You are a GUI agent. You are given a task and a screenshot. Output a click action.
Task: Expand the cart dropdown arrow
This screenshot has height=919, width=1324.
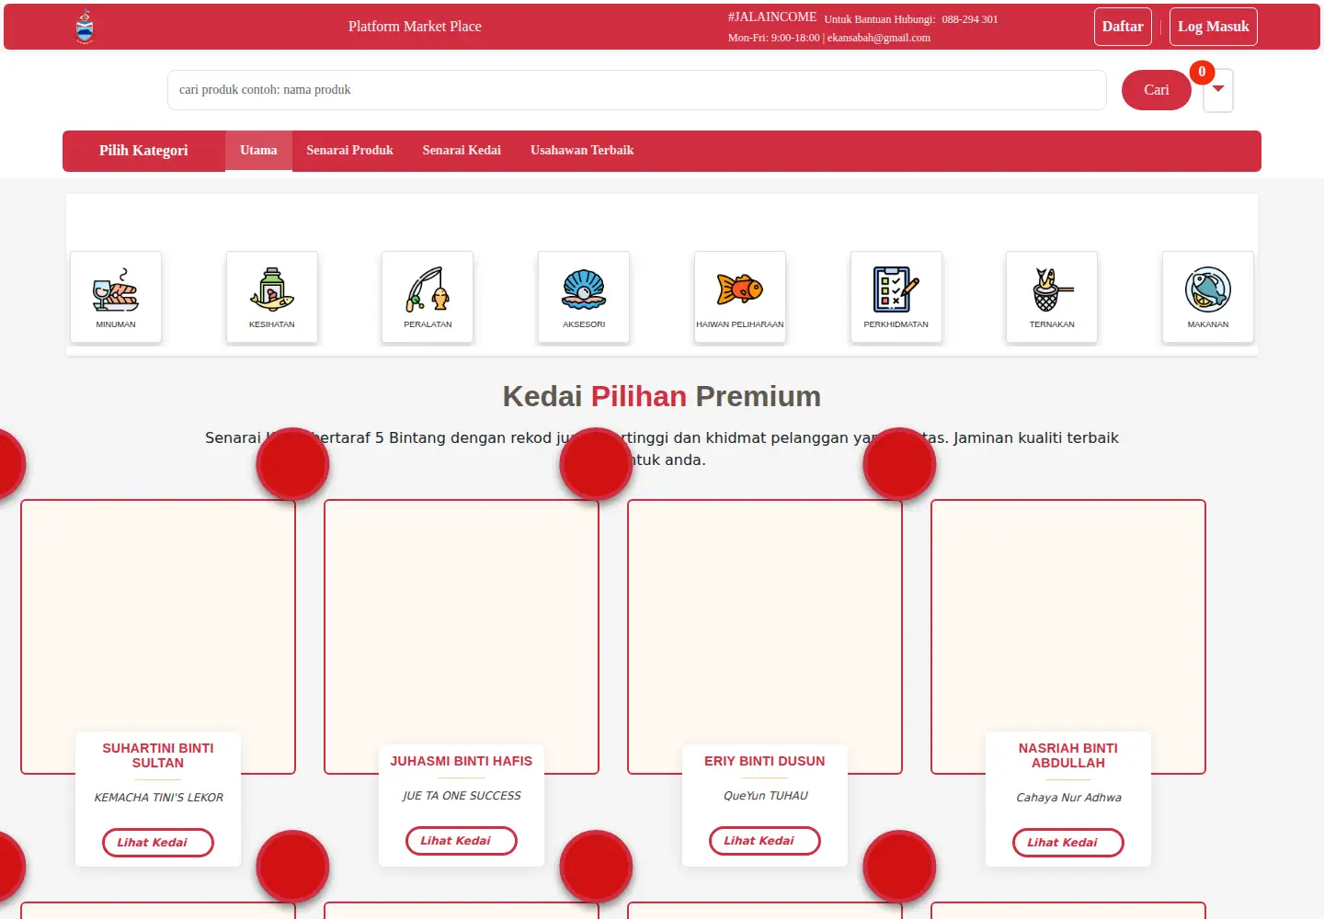[1218, 90]
